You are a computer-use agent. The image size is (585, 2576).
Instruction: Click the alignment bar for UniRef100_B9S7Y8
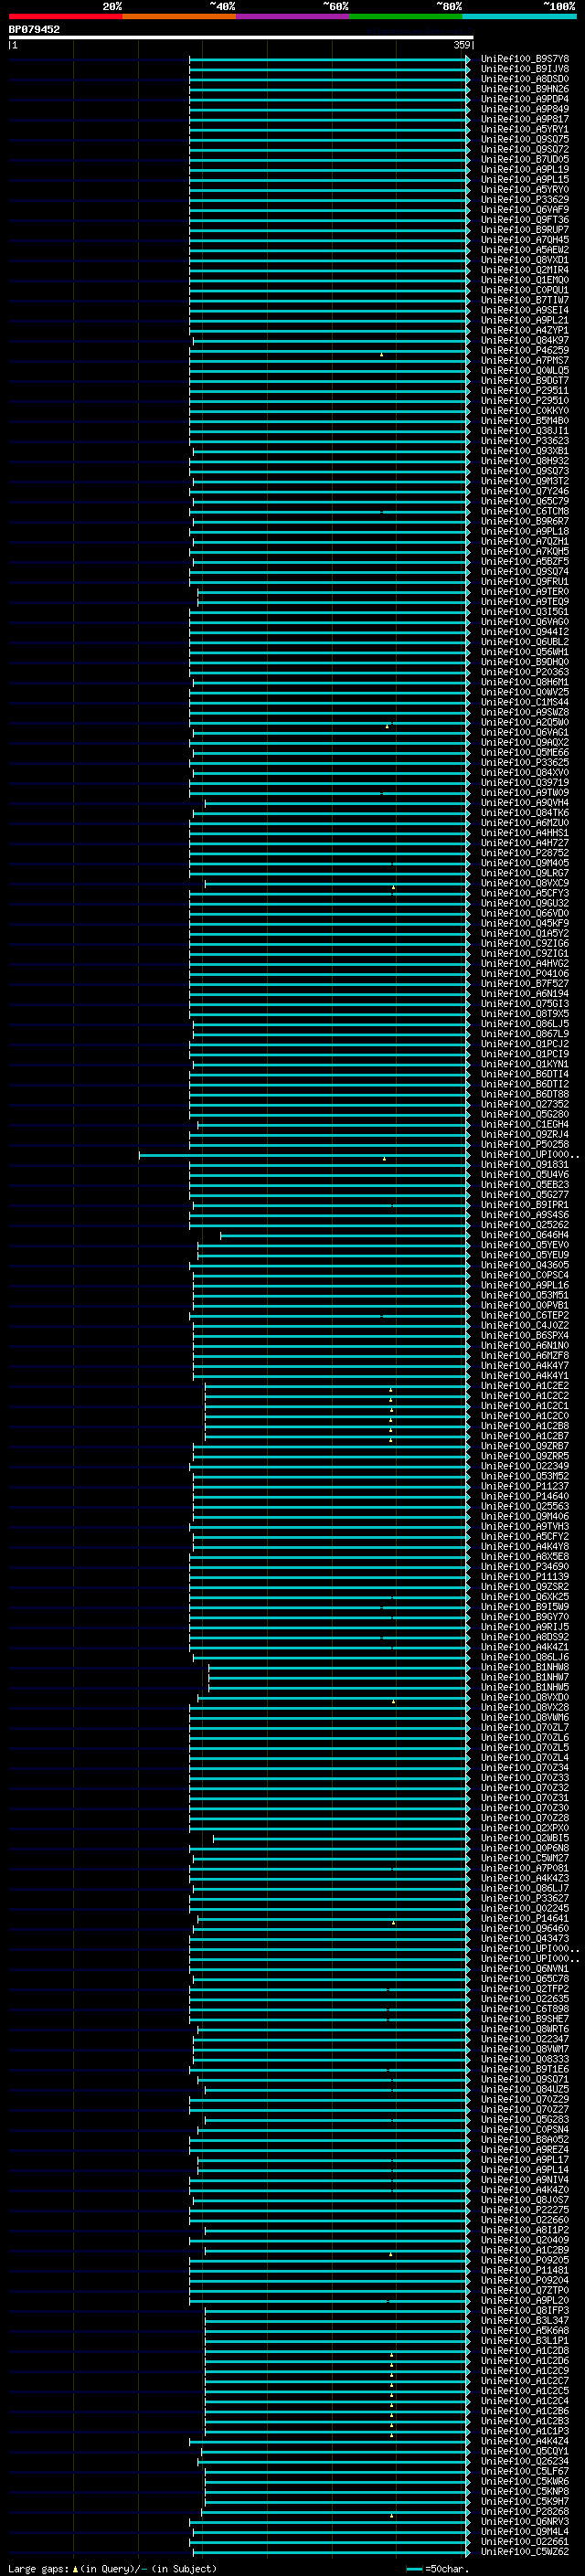coord(329,59)
